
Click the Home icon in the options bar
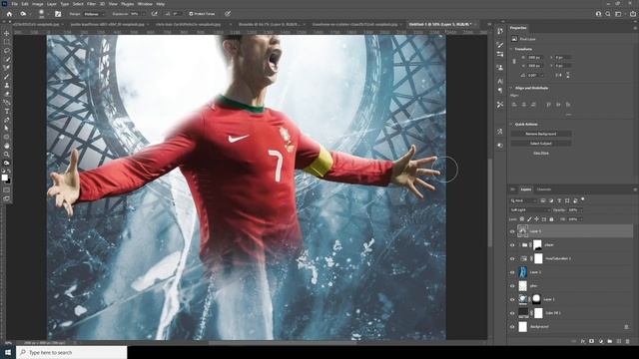tap(9, 14)
